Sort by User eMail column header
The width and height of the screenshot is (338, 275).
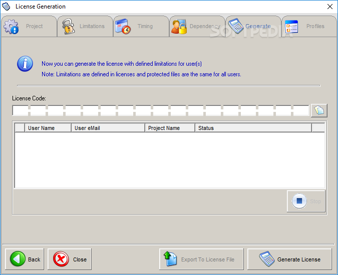108,128
